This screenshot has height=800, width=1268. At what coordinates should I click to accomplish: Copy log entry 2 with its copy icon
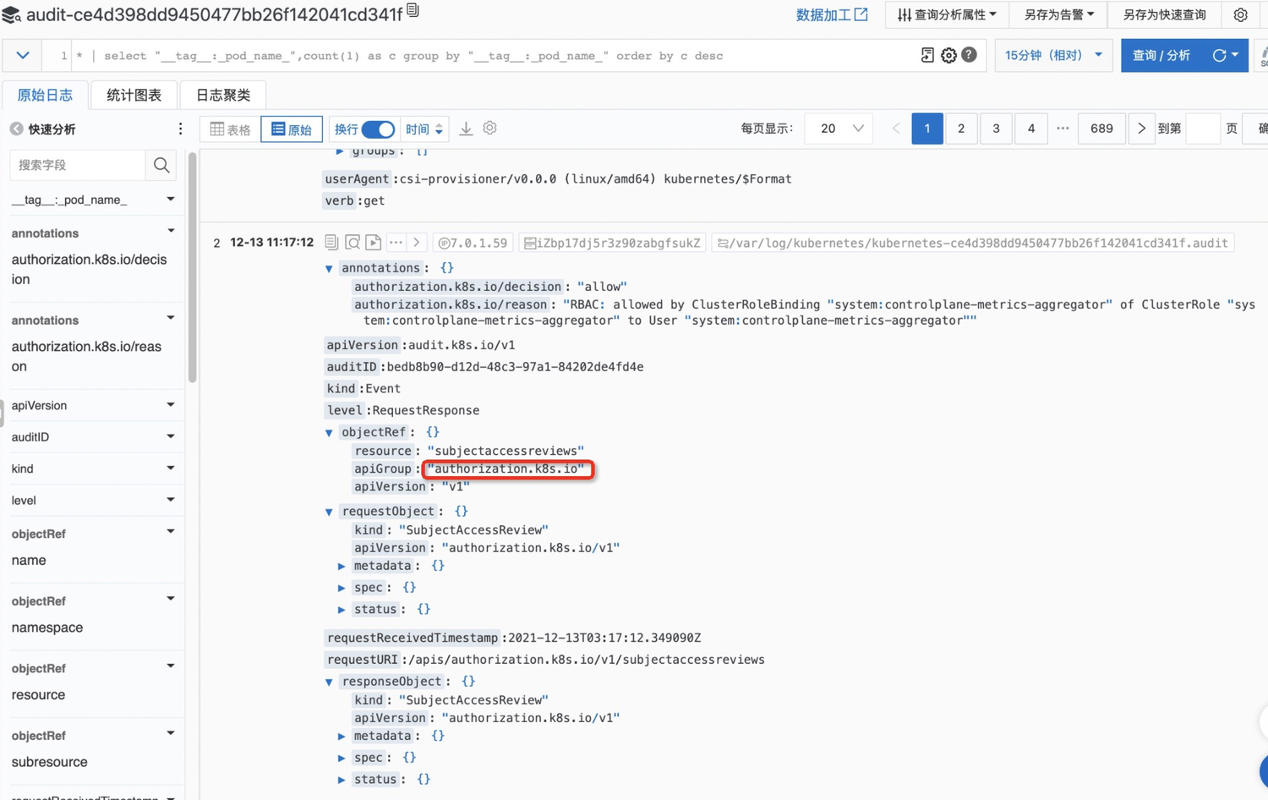[331, 243]
